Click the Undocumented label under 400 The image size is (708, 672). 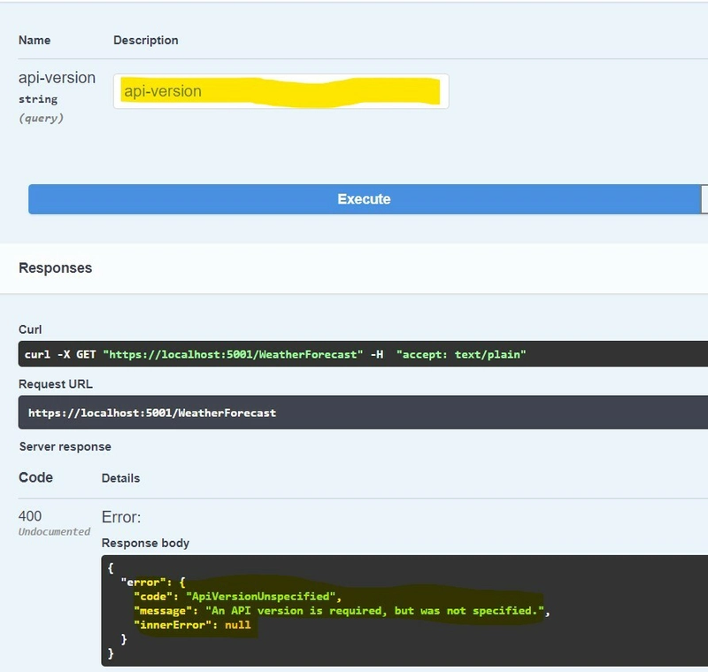click(55, 531)
